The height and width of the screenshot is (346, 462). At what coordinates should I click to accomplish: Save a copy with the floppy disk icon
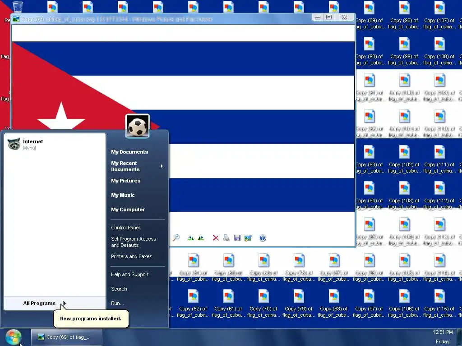237,238
